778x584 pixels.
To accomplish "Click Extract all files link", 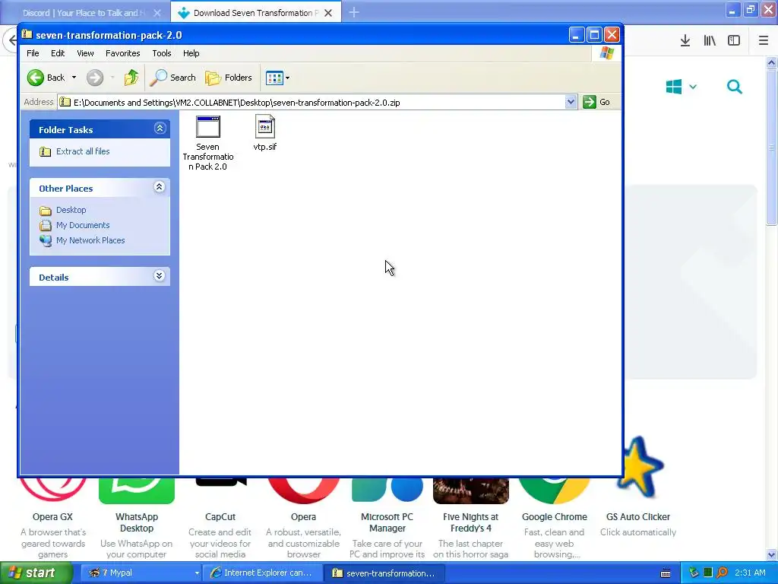I will point(83,151).
